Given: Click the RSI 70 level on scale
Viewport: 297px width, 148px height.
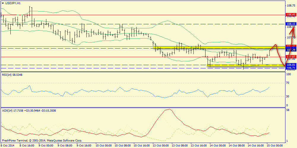Looking at the screenshot, I should click(287, 83).
